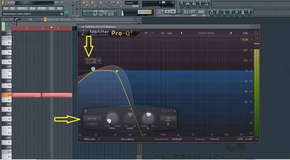The image size is (290, 160).
Task: Click the question mark help icon
Action: 249,12
